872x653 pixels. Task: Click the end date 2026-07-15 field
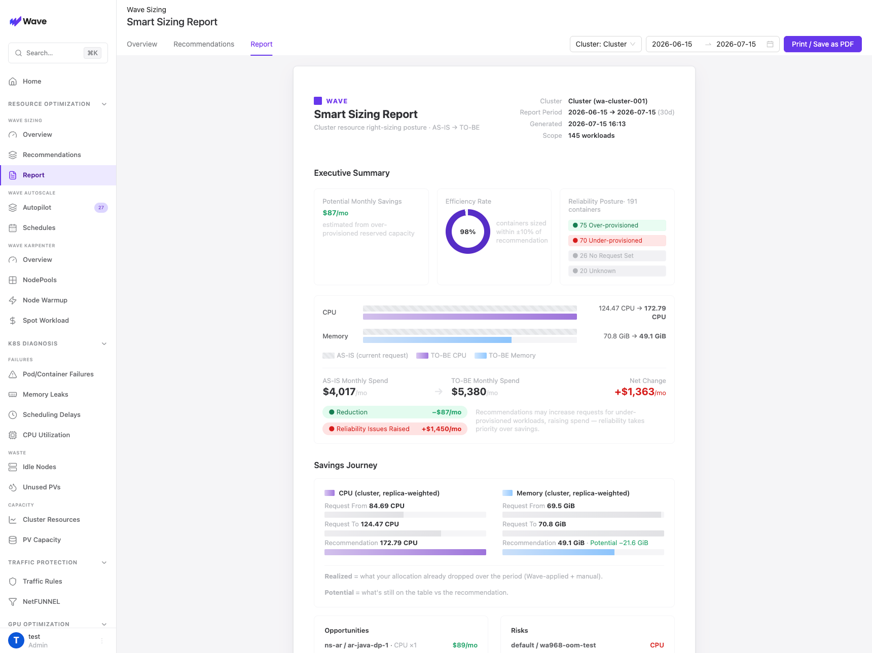tap(736, 44)
